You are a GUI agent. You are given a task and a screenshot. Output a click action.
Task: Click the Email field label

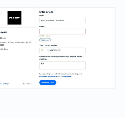click(x=42, y=27)
